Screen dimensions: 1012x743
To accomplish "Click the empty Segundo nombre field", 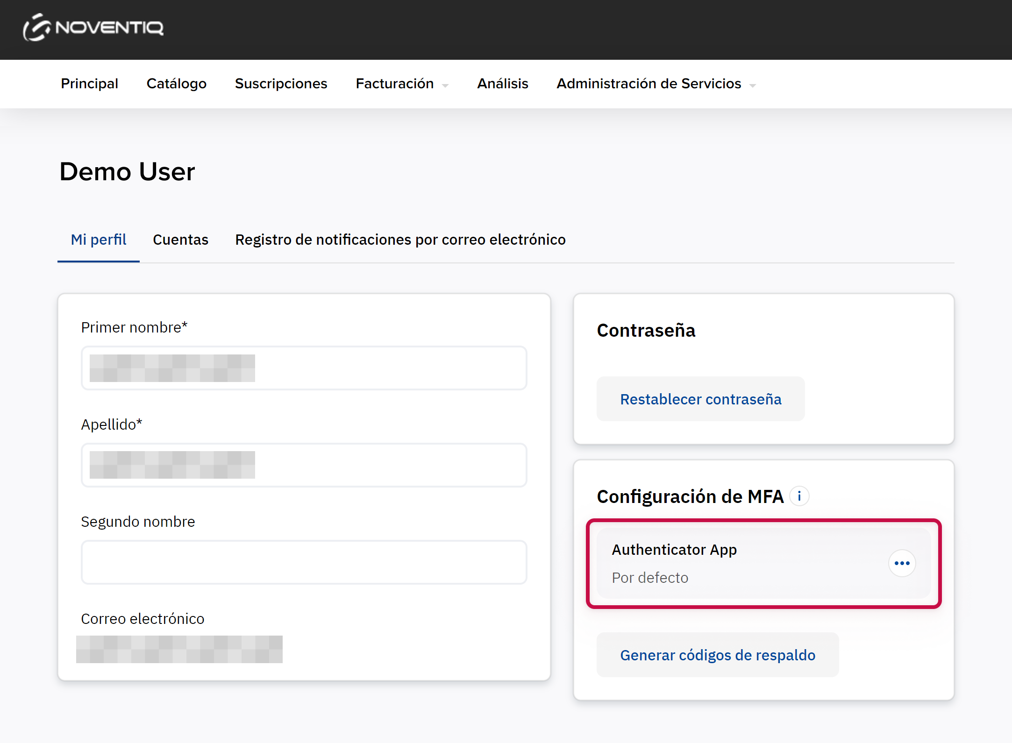I will click(304, 562).
